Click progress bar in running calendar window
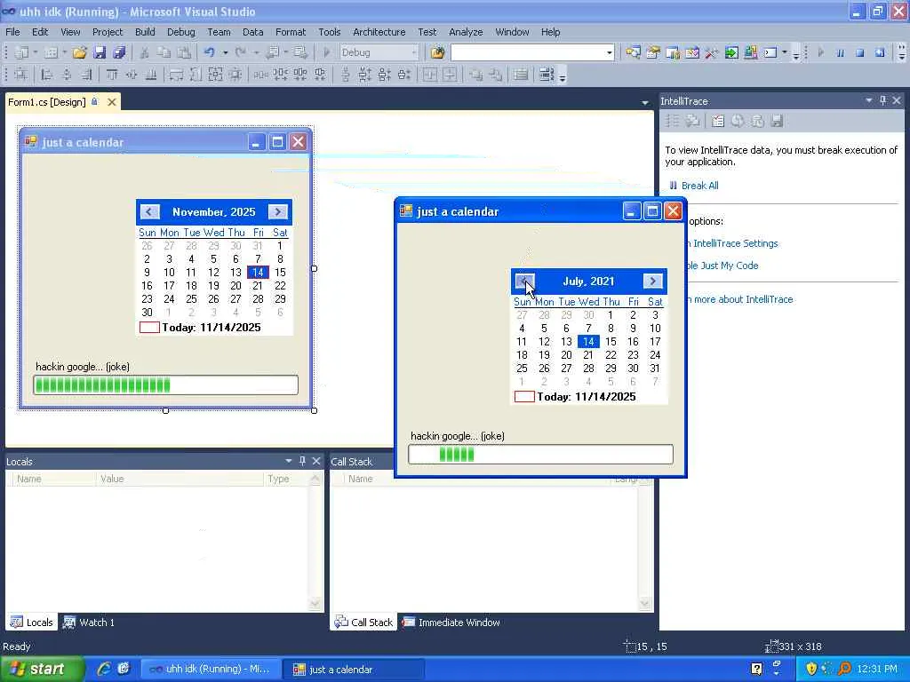This screenshot has height=682, width=910. (x=540, y=454)
